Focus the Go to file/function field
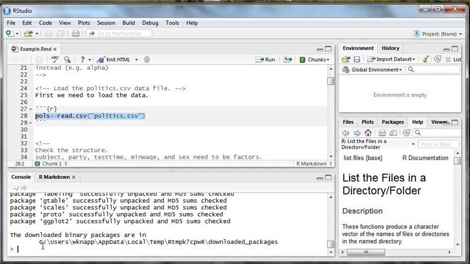 click(x=119, y=33)
